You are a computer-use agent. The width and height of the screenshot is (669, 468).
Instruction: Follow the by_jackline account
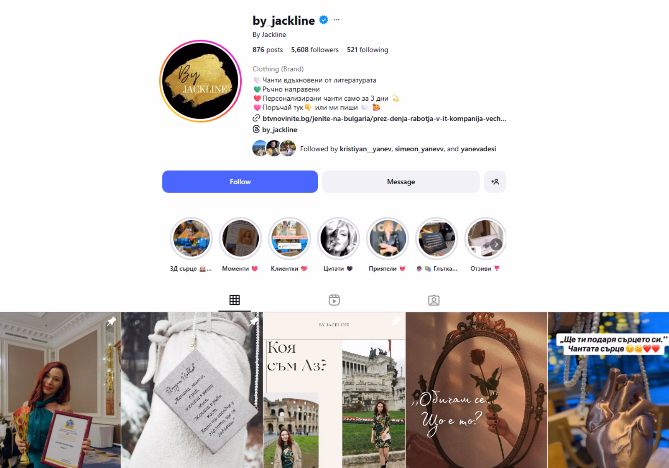(x=240, y=182)
